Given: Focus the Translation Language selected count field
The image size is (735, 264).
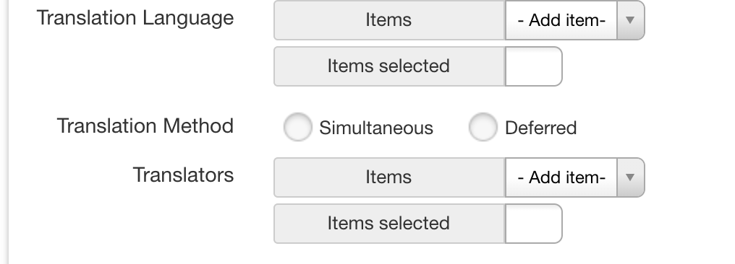Looking at the screenshot, I should [533, 66].
